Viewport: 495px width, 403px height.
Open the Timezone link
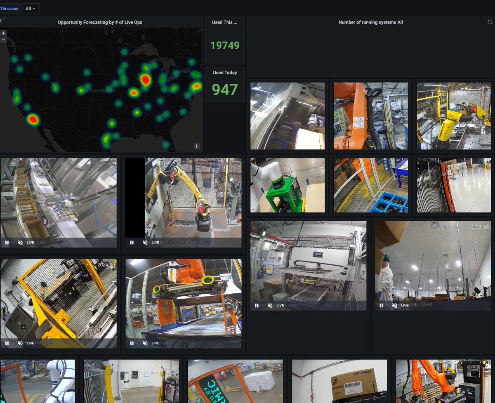9,8
